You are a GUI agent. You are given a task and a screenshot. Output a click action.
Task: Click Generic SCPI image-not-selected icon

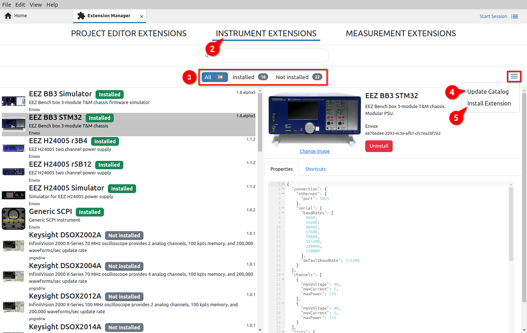[x=14, y=219]
